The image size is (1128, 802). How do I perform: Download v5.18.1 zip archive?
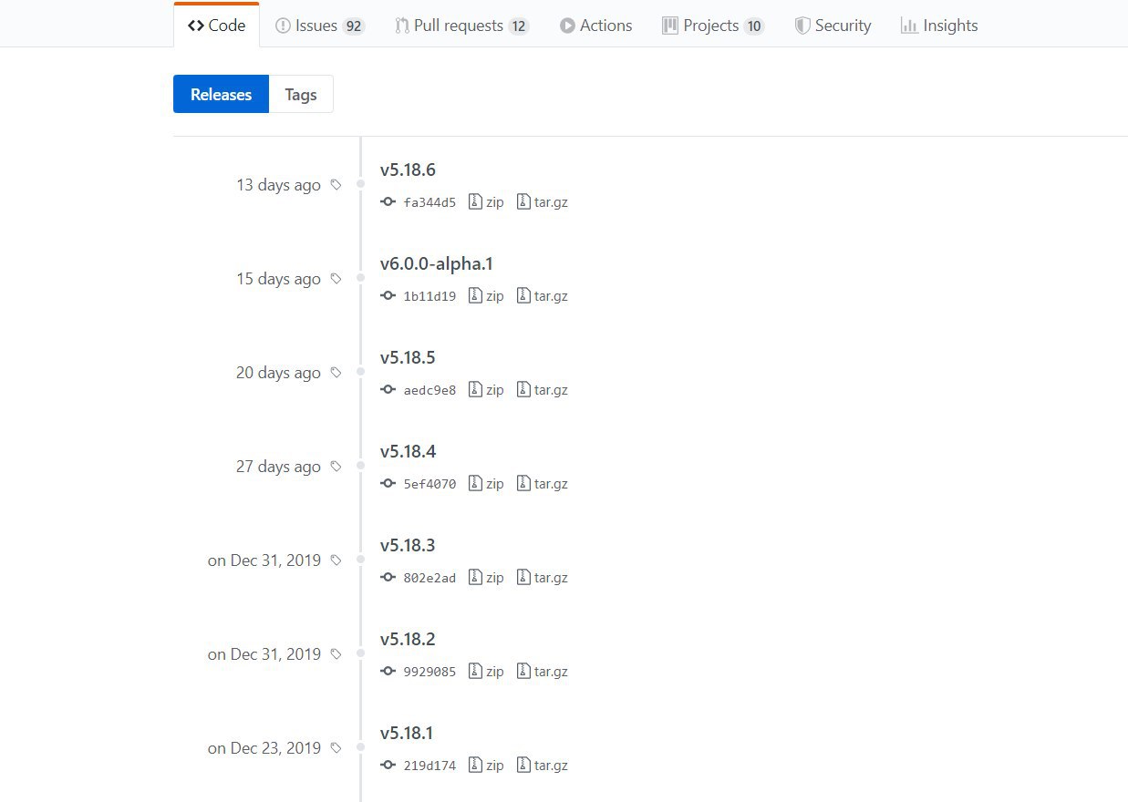tap(486, 766)
